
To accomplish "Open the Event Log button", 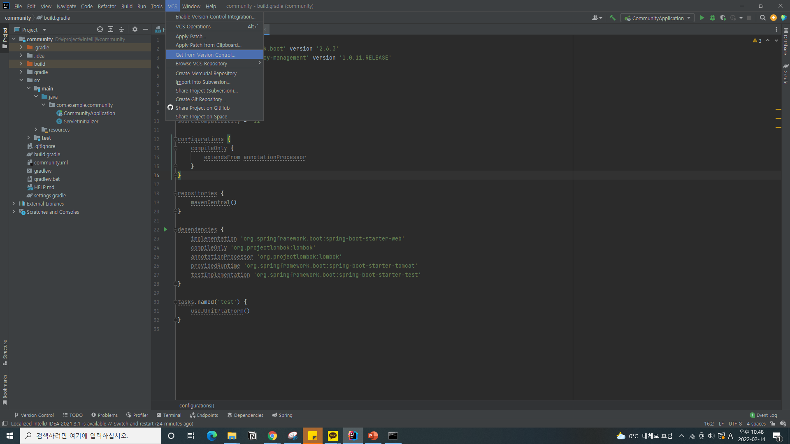I will [763, 415].
